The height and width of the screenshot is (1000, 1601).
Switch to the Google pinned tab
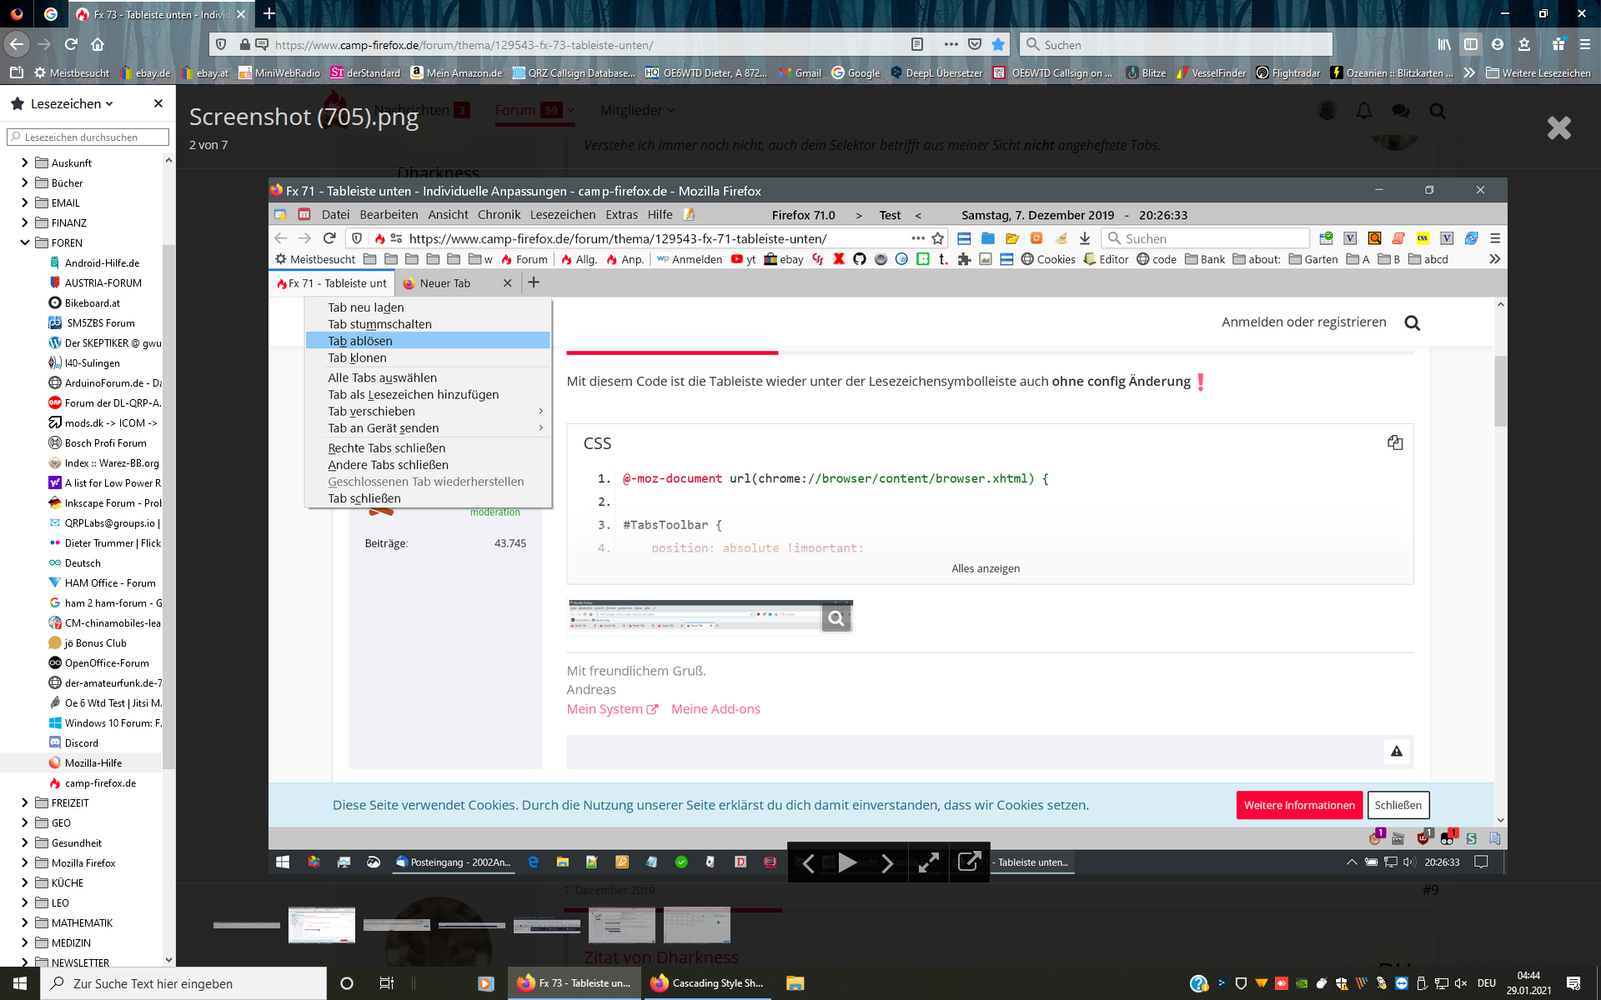coord(51,14)
